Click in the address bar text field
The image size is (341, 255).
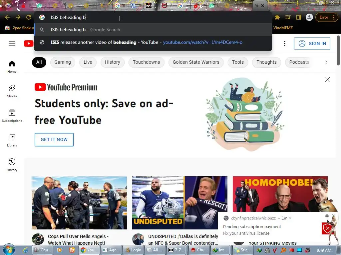pyautogui.click(x=152, y=17)
